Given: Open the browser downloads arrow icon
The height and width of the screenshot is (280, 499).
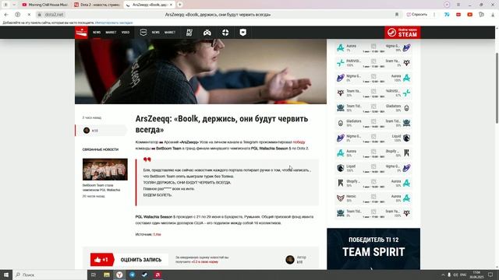Looking at the screenshot, I should point(493,15).
